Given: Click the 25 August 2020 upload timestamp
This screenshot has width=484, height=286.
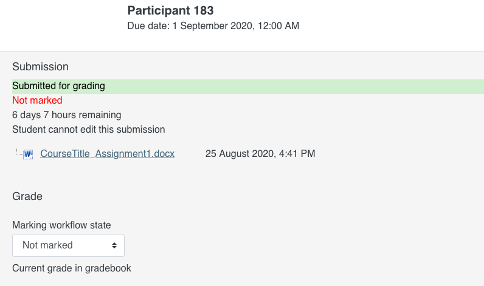Looking at the screenshot, I should click(x=260, y=154).
